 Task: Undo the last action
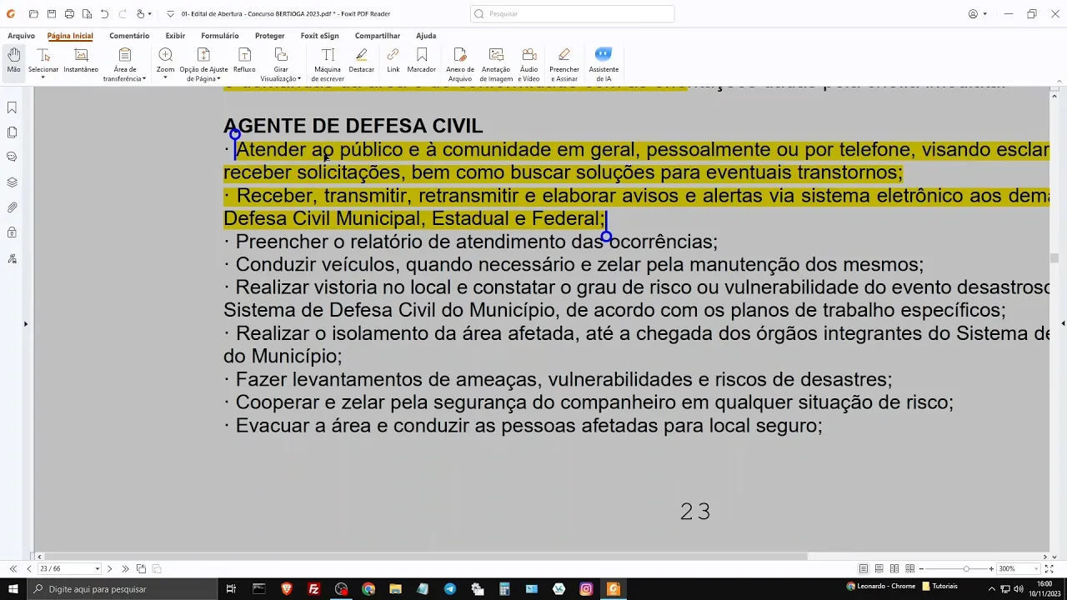104,14
